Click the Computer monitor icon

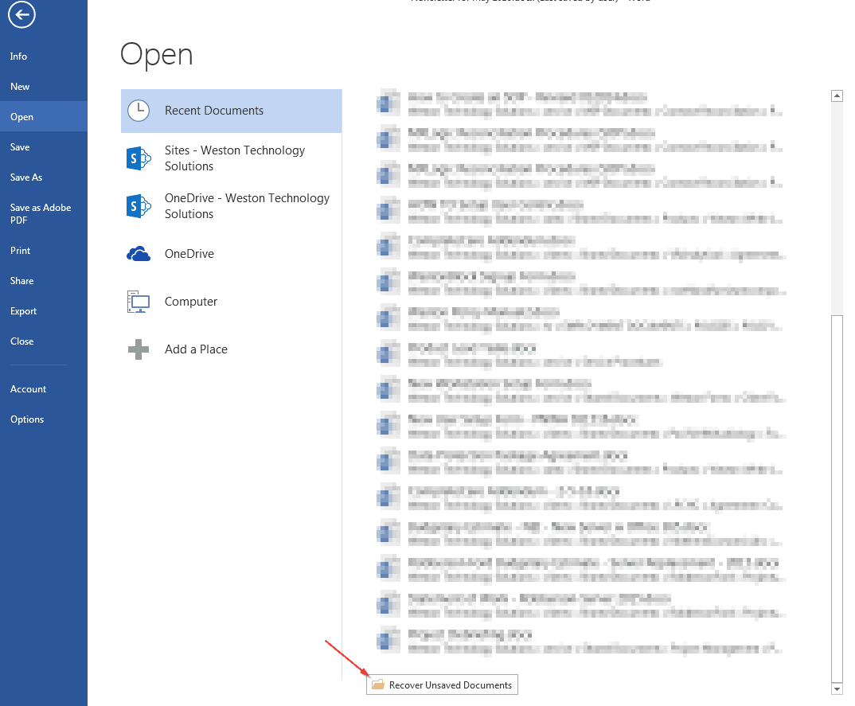pyautogui.click(x=139, y=302)
